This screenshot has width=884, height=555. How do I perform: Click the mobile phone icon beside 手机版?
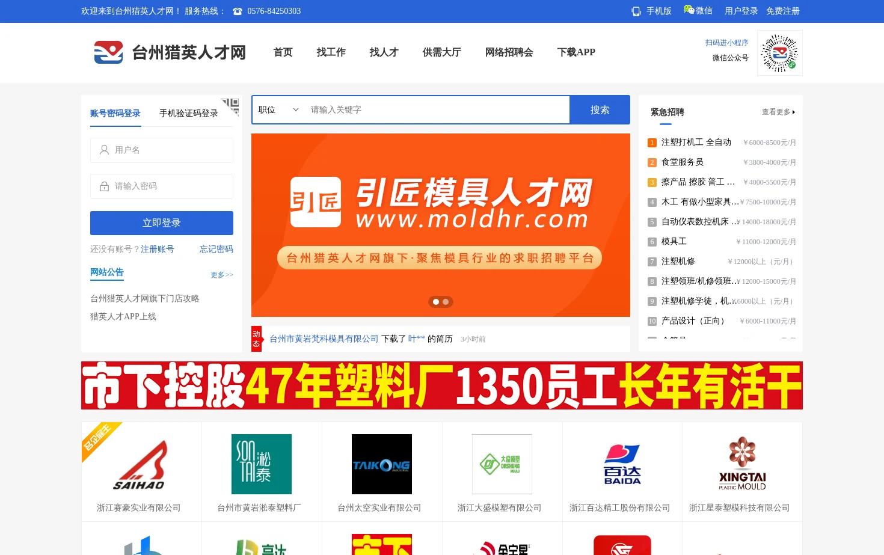click(x=636, y=11)
